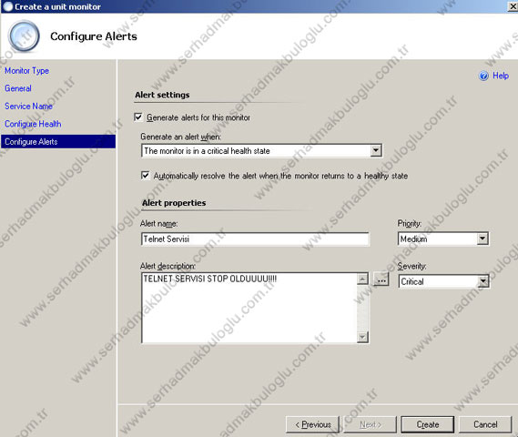Click the wizard globe icon beside Configure Alerts
Viewport: 518px width, 437px height.
pos(24,36)
